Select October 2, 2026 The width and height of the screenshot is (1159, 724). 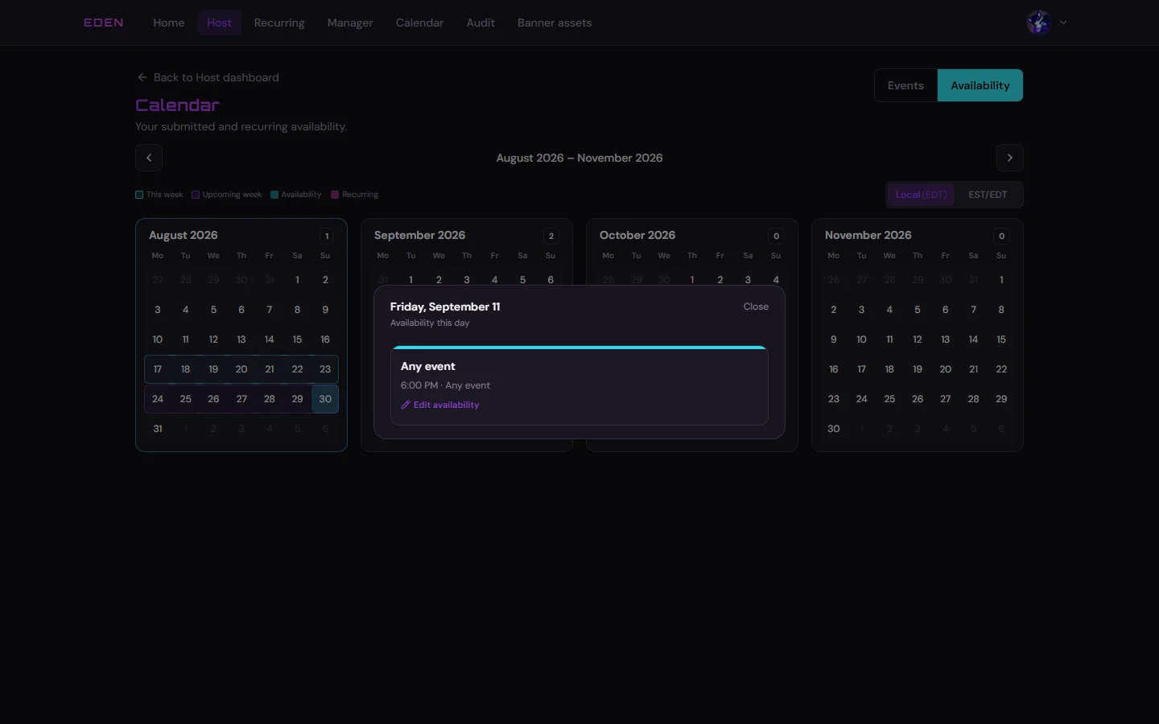point(720,279)
